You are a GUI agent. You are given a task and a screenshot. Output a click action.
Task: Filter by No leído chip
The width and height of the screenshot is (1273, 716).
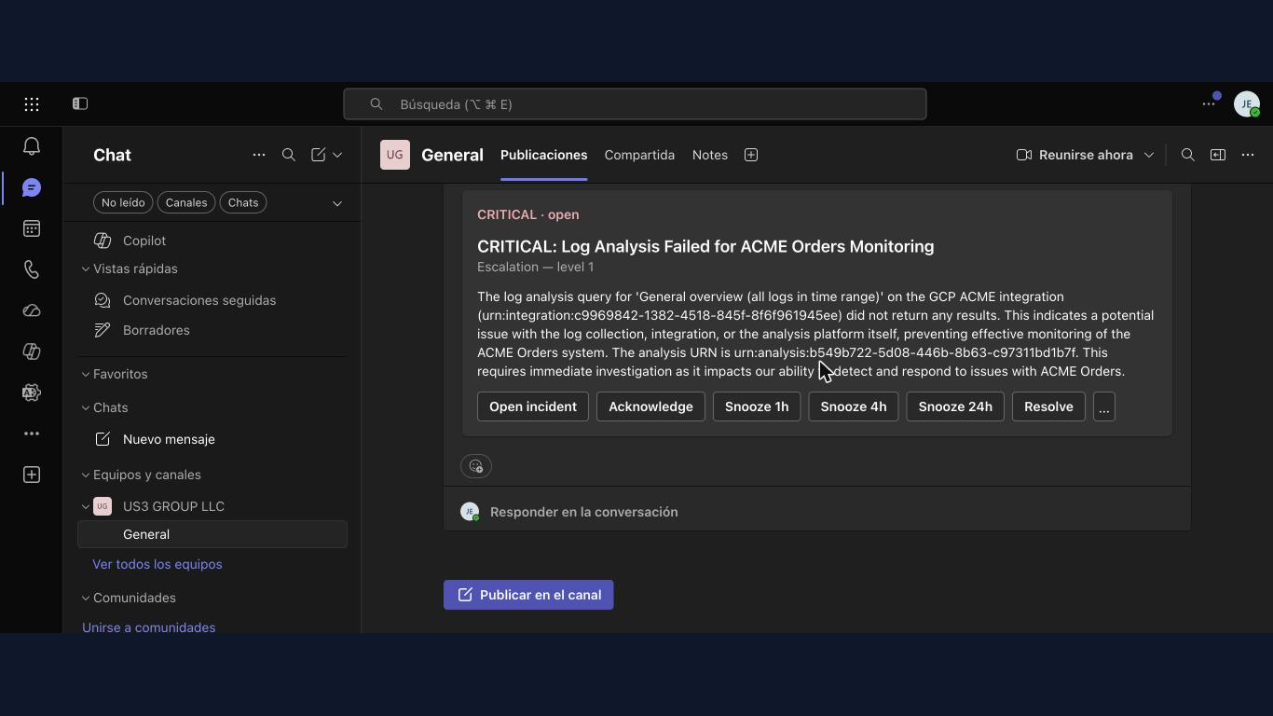123,202
